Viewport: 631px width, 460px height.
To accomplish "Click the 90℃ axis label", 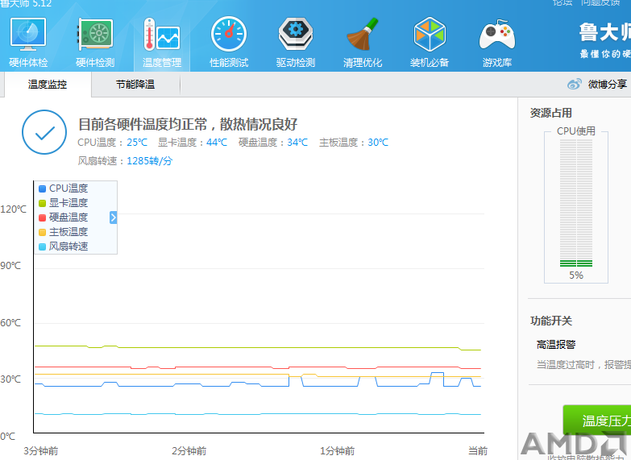I will [x=10, y=266].
